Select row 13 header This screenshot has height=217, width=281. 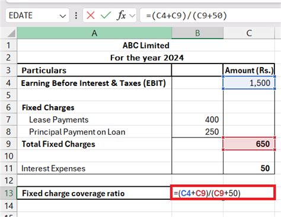pos(8,193)
